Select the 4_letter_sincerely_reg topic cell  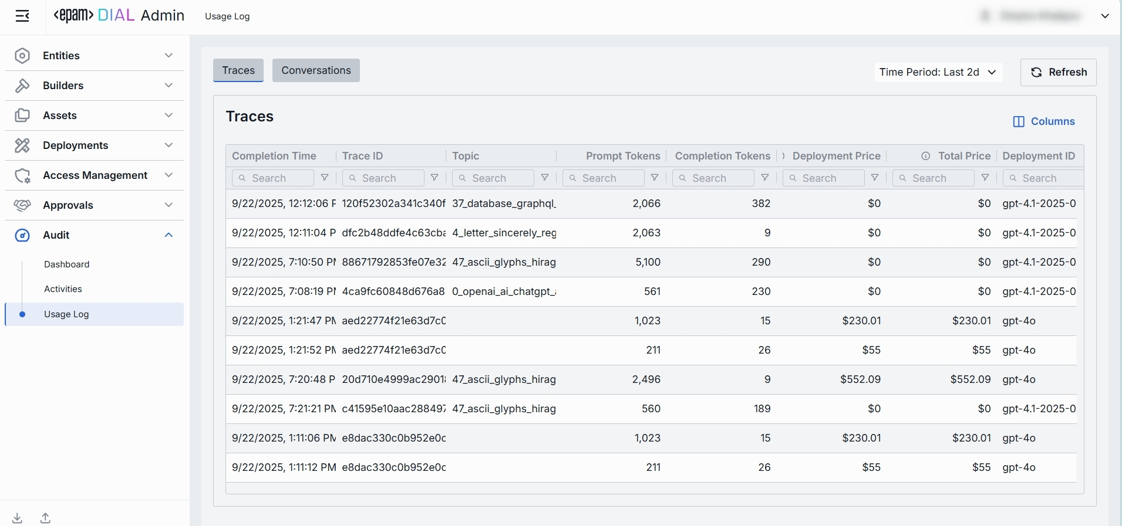click(x=504, y=233)
